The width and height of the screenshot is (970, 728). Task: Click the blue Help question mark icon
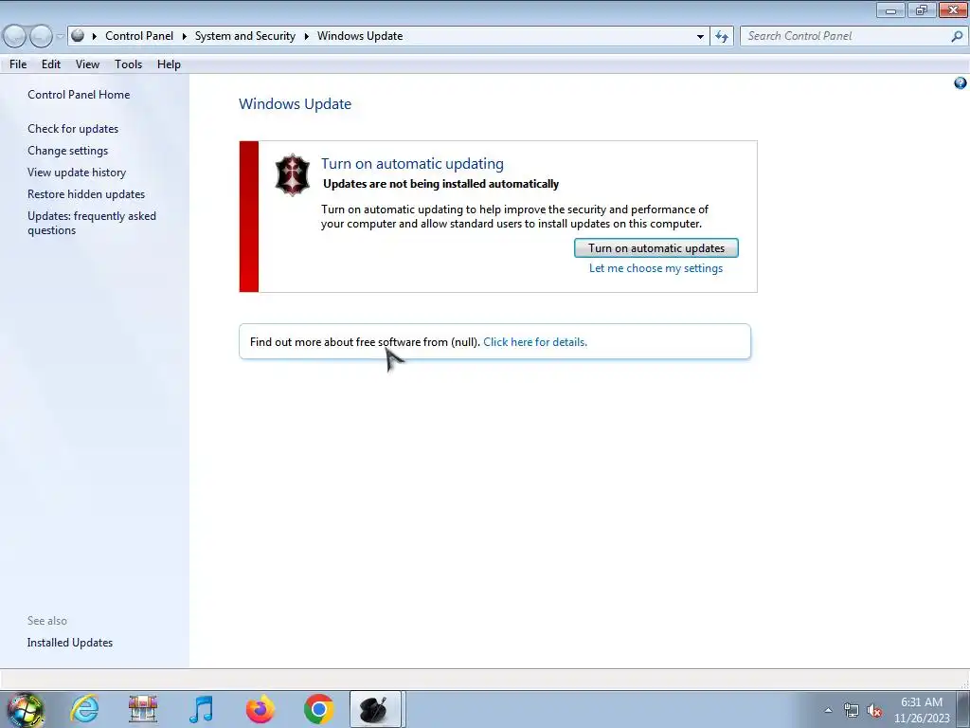click(x=961, y=83)
